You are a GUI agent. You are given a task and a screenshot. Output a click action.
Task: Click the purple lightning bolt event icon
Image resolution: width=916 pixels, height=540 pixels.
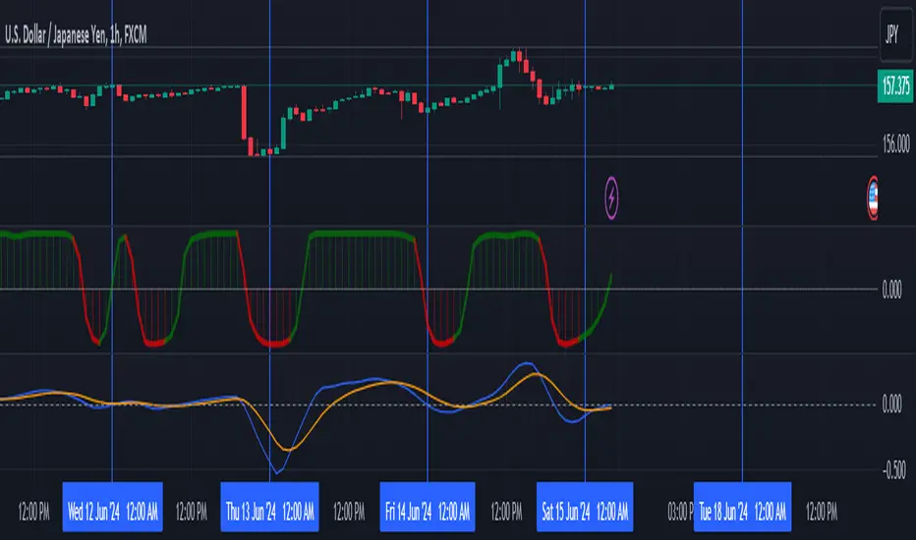click(611, 198)
